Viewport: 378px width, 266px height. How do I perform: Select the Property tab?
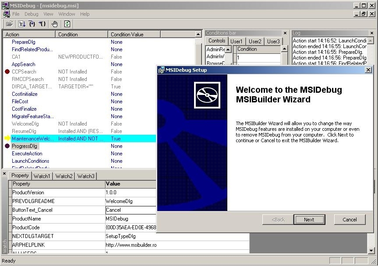20,175
